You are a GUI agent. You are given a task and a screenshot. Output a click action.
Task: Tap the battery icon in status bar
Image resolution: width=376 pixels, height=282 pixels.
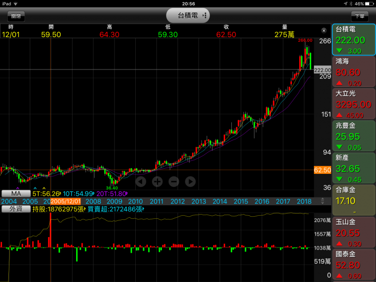coord(369,4)
